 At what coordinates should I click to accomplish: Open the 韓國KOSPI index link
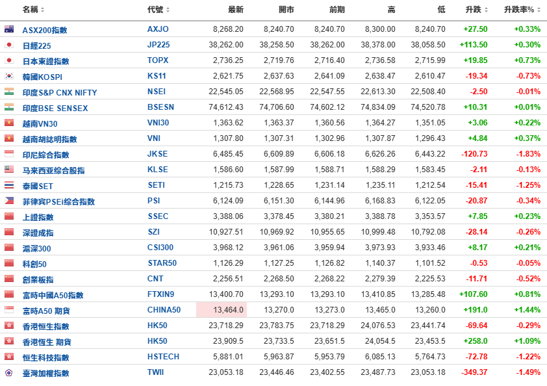(x=43, y=77)
